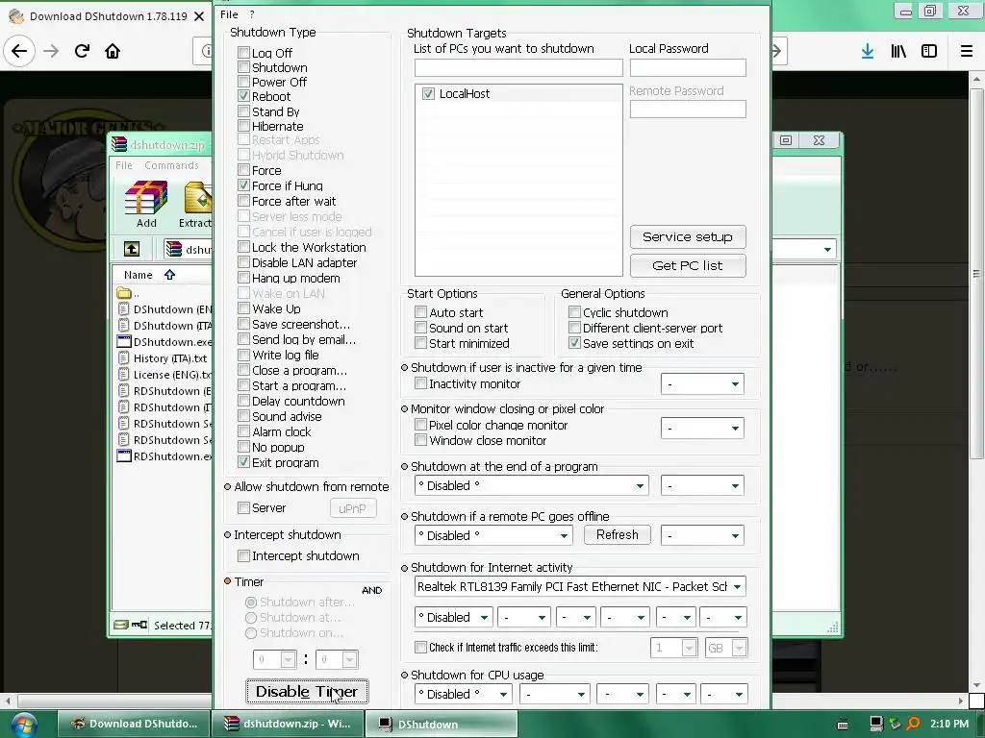Open the Internet activity Disabled dropdown
Screen dimensions: 985x738
point(454,618)
